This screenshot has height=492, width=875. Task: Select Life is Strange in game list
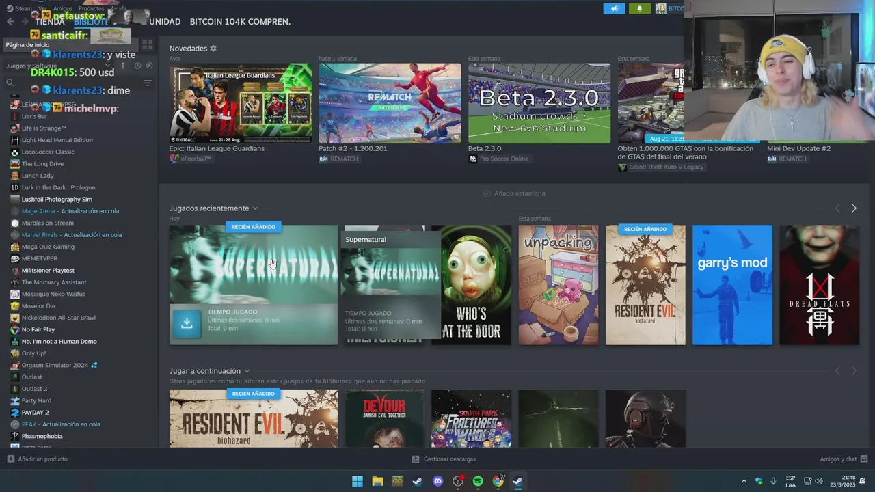point(44,128)
